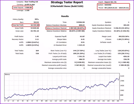Click the Ticks value 53596138
This screenshot has width=134, height=104.
(81, 22)
